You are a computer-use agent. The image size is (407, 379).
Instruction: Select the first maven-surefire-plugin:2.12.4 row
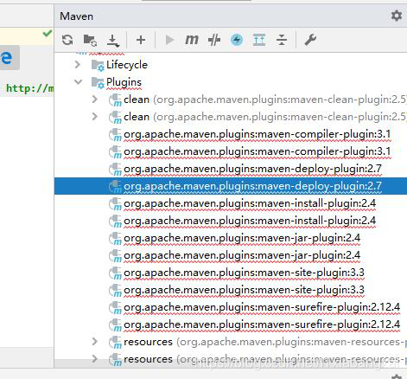coord(231,307)
